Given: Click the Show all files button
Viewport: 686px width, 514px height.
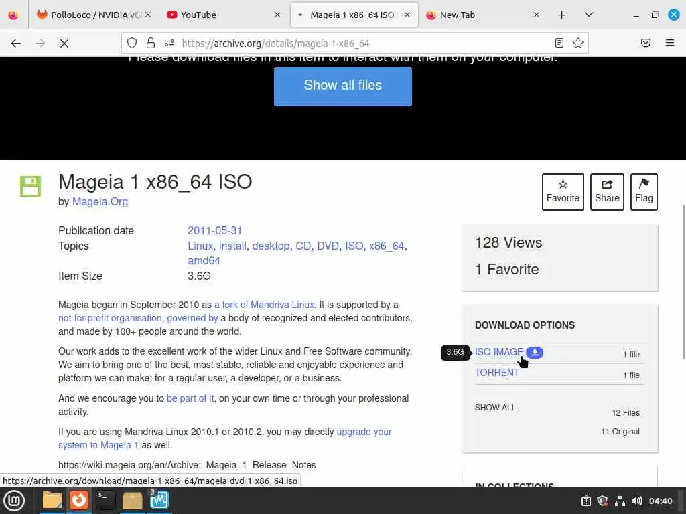Looking at the screenshot, I should pos(342,86).
